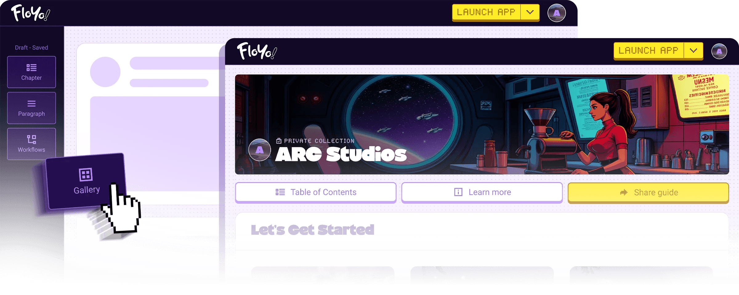Screen dimensions: 739x295
Task: Open the FloYo logo in back window
Action: (x=30, y=13)
